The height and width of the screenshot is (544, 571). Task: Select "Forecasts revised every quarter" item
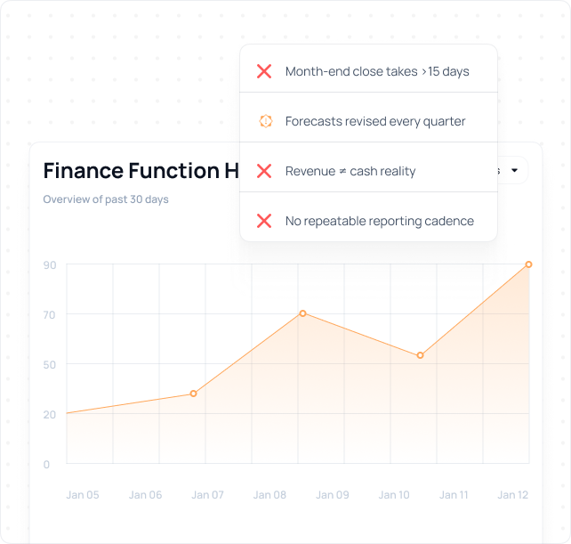tap(375, 121)
